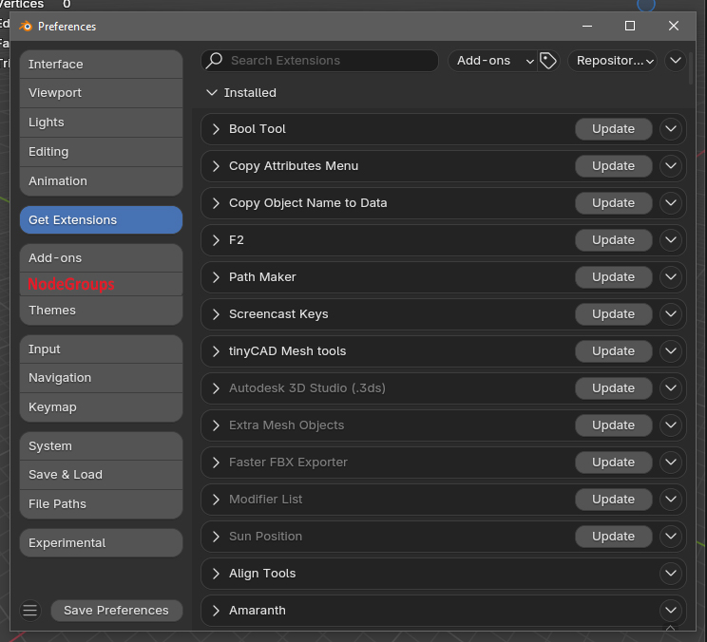Expand the Sun Position entry

[216, 537]
